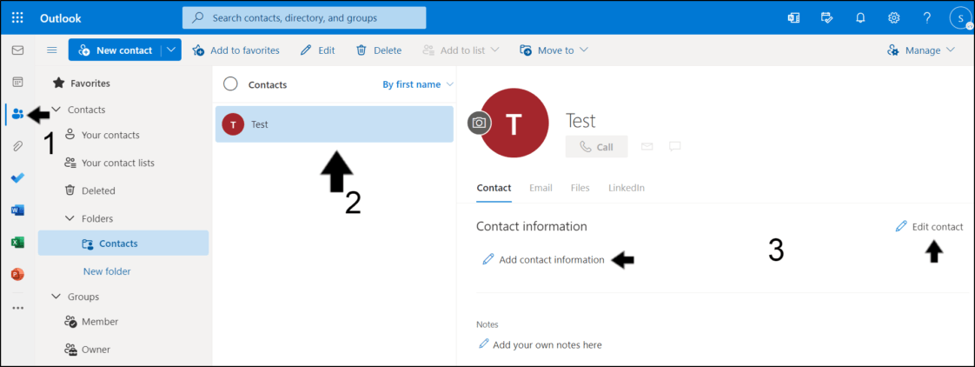Launch Excel from the left rail
This screenshot has width=975, height=367.
(x=17, y=243)
